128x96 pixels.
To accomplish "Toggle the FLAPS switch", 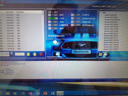I will point(76,15).
